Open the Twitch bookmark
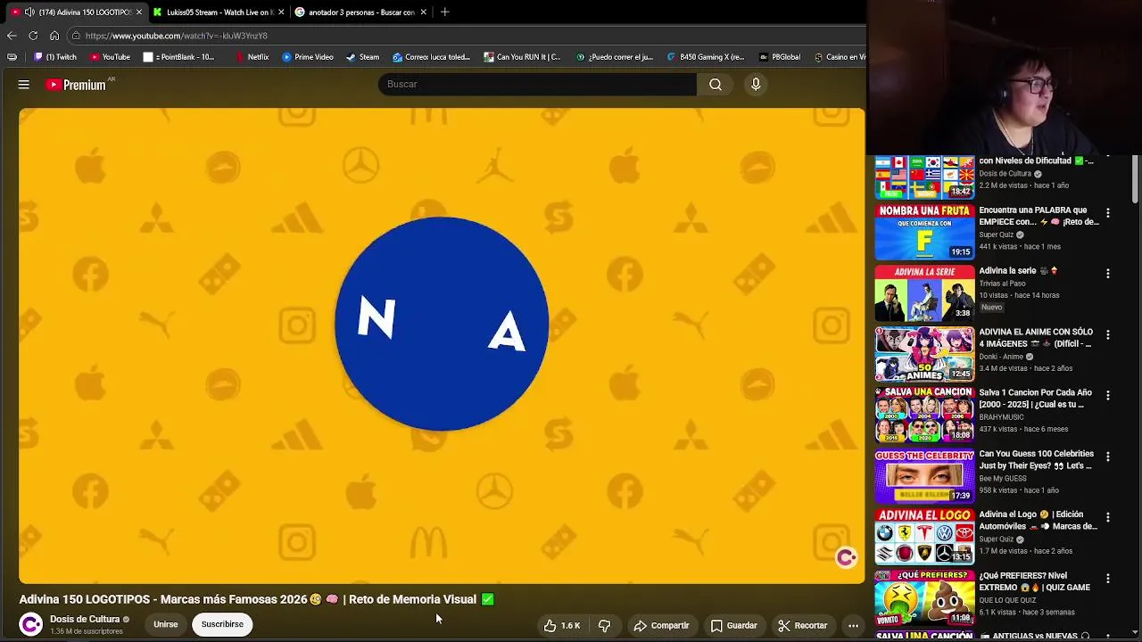This screenshot has width=1142, height=642. [x=55, y=57]
